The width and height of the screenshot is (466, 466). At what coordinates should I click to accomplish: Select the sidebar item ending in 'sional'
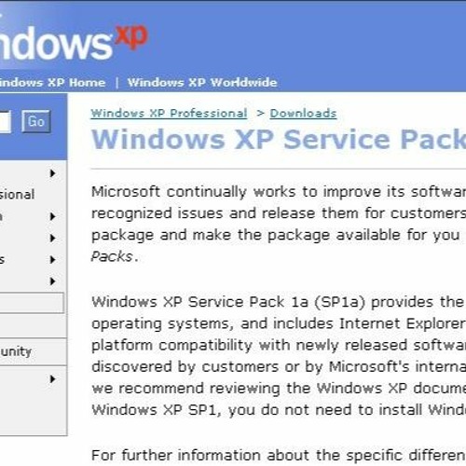coord(17,195)
